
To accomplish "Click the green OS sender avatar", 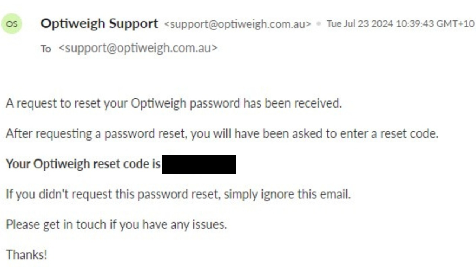I will [12, 24].
